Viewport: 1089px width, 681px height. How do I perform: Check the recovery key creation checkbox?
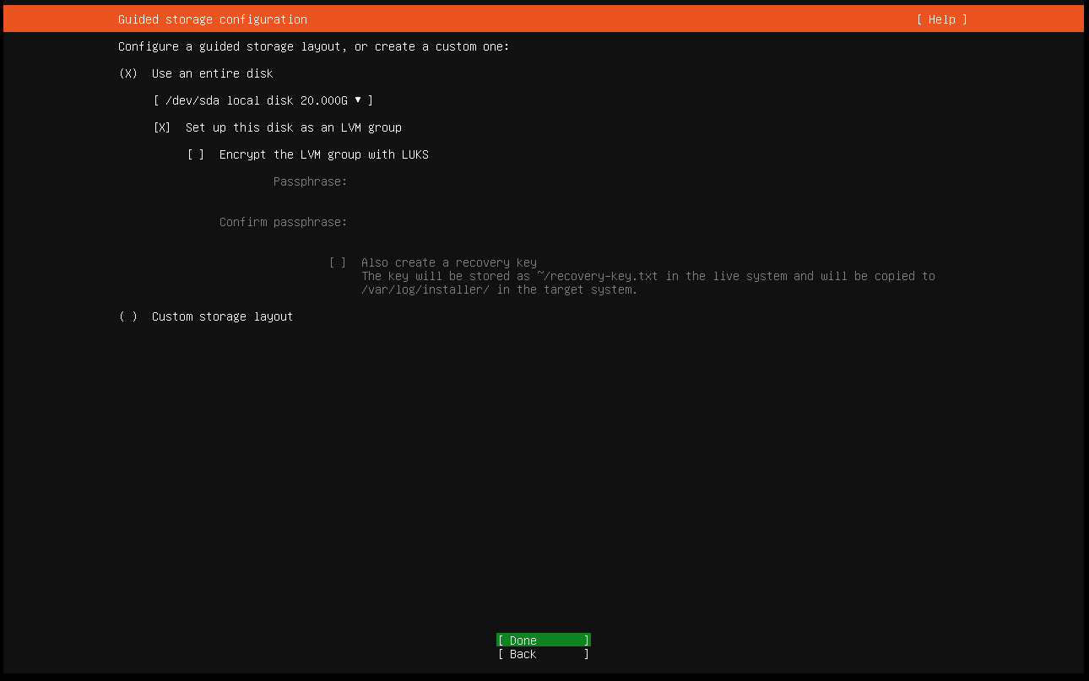tap(338, 262)
